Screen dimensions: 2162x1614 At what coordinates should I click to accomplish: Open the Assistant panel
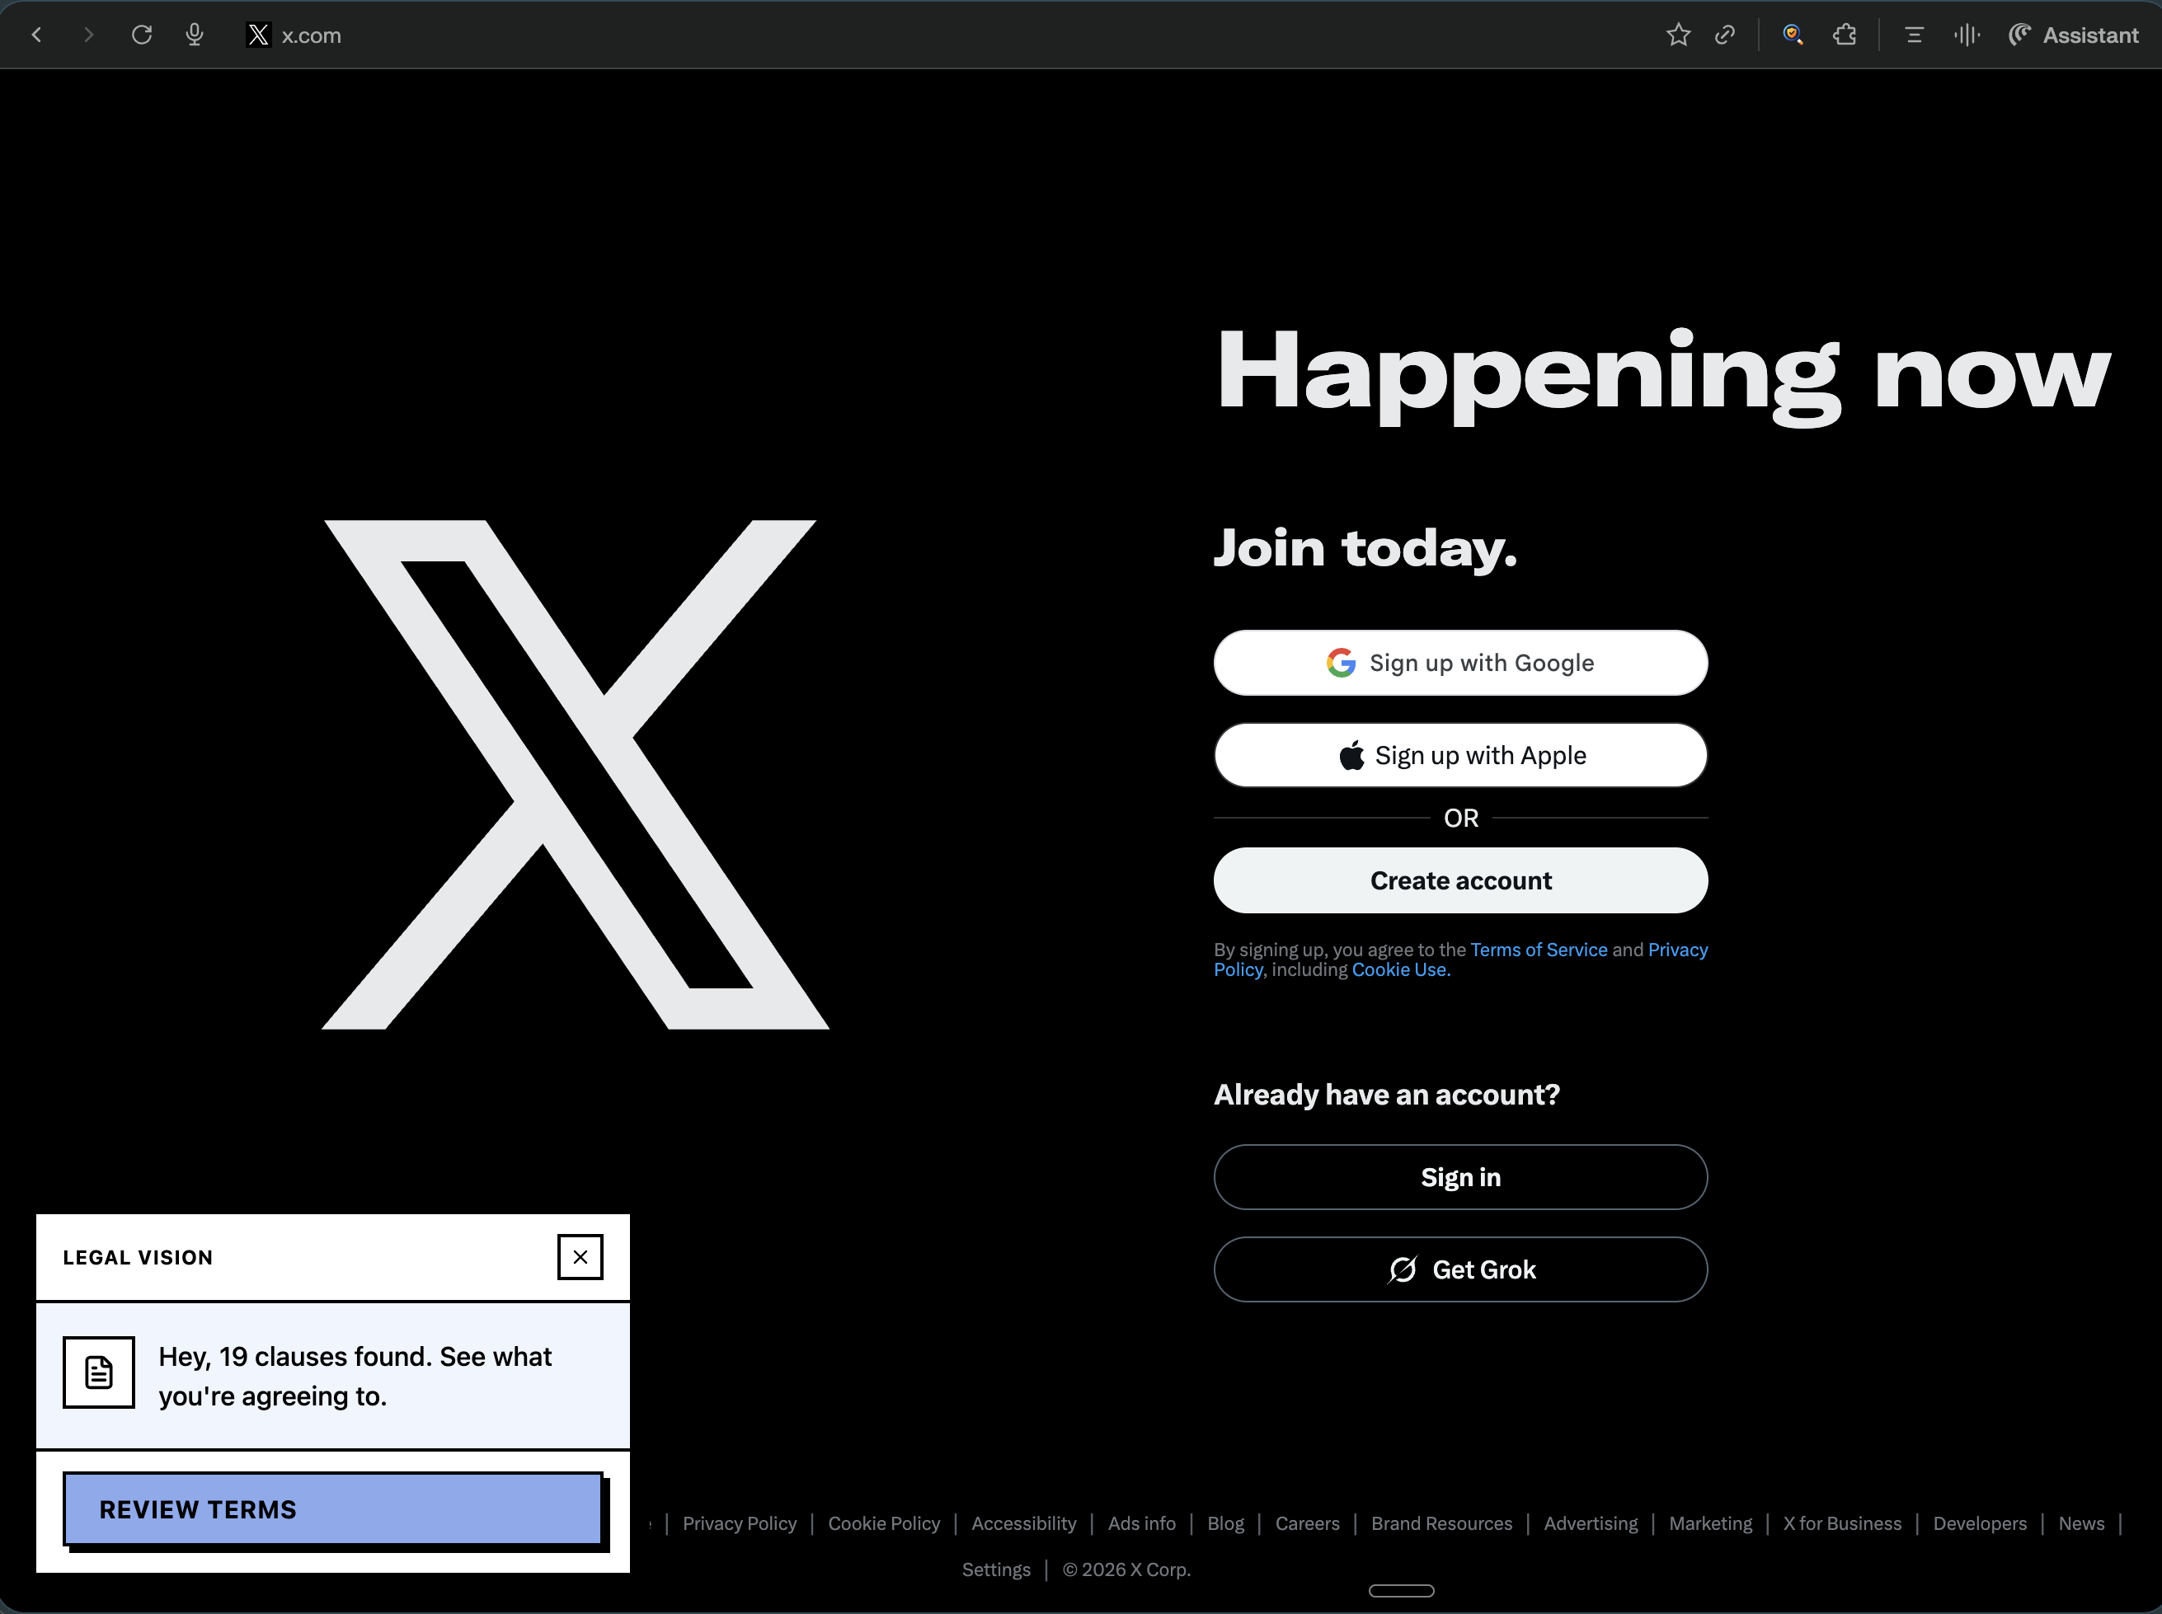pyautogui.click(x=2073, y=35)
